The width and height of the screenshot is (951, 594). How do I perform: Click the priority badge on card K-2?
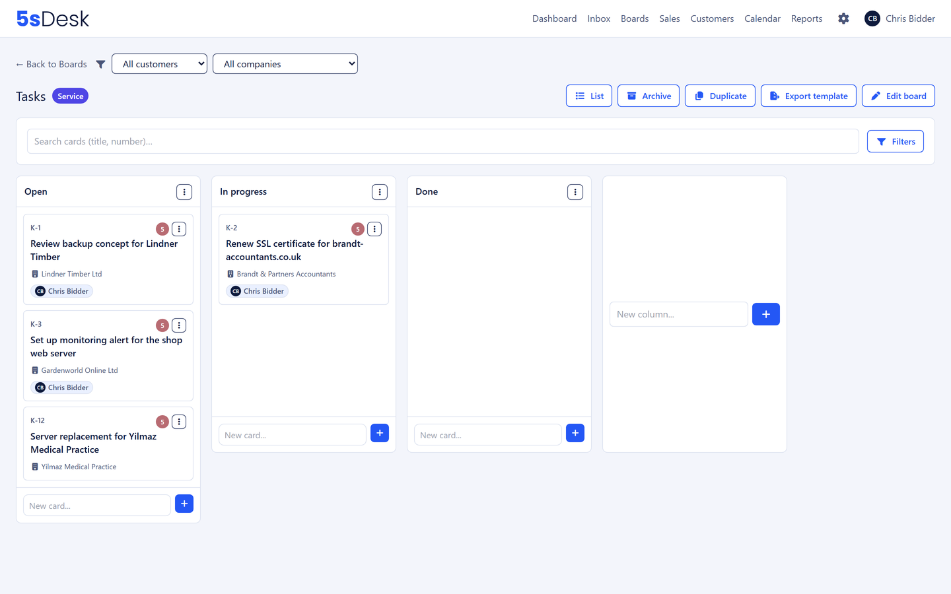pos(358,229)
